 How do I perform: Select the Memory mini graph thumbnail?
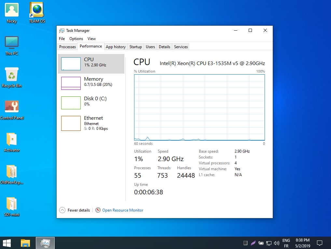[x=71, y=83]
